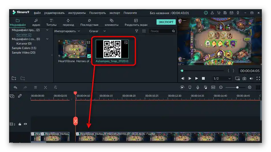Delete selected clip with trash icon
This screenshot has width=271, height=152.
pos(35,87)
